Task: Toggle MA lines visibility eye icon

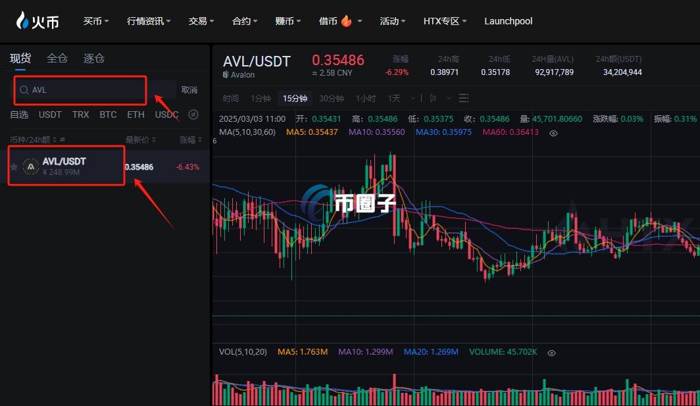Action: tap(553, 133)
